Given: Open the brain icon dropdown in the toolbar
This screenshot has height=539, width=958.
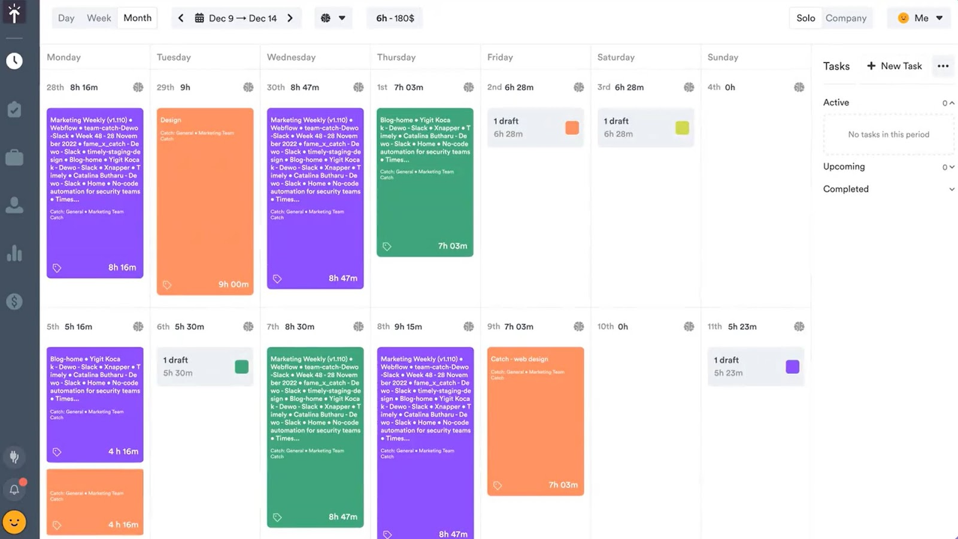Looking at the screenshot, I should pos(334,18).
